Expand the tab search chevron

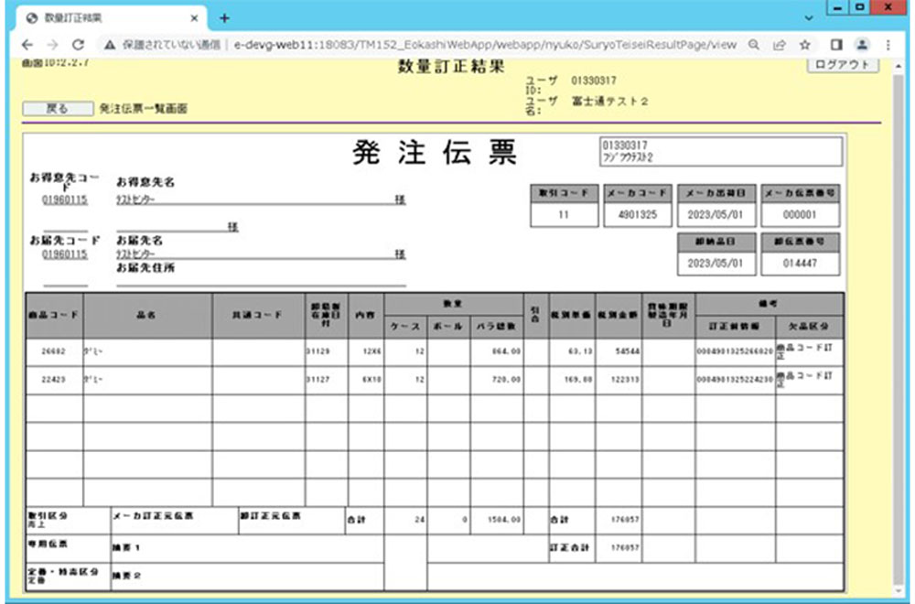[809, 18]
